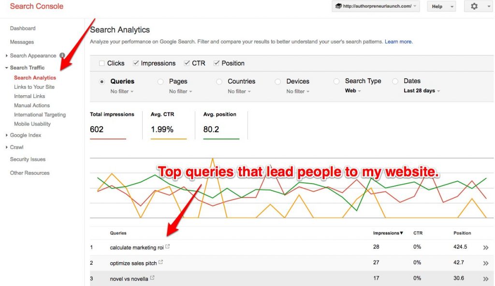Enable the Clicks checkbox
Viewport: 495px width, 286px height.
102,63
